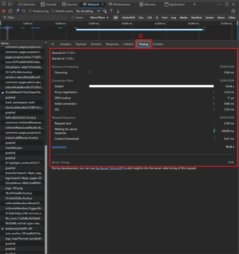239x254 pixels.
Task: Open the Performance panel
Action: tap(119, 4)
